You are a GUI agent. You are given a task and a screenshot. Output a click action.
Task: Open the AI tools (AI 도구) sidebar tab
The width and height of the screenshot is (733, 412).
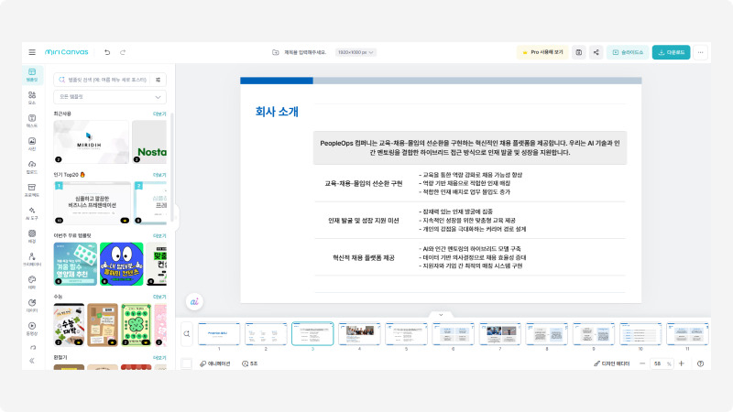click(32, 213)
